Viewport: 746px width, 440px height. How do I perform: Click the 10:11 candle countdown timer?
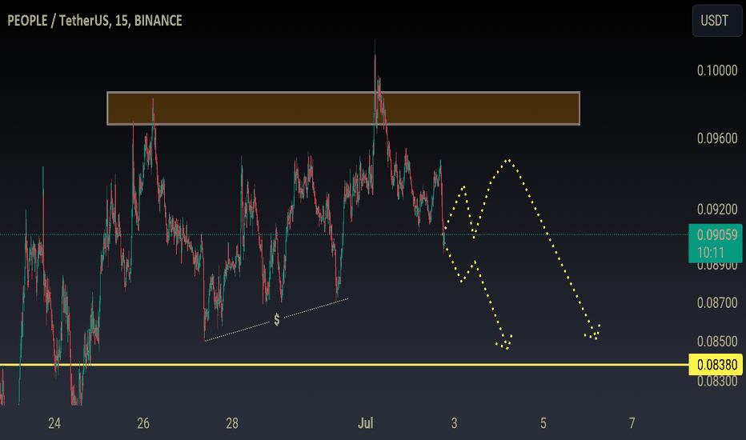[x=710, y=253]
